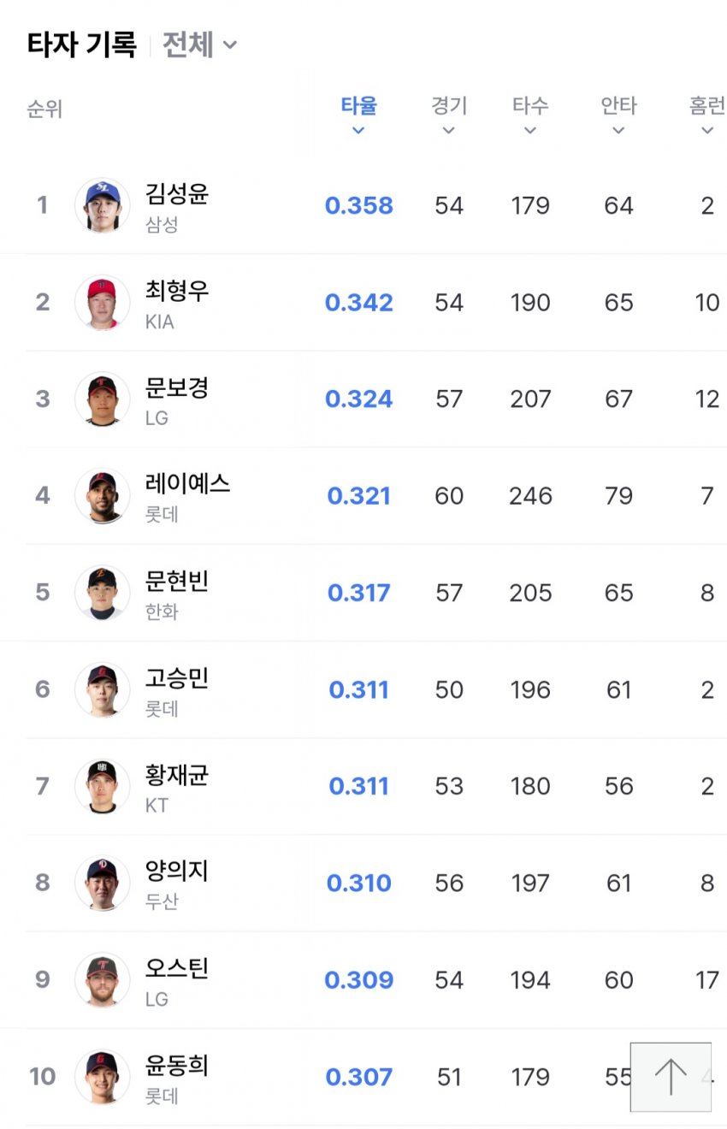Sort by 타율 column header
Screen dimensions: 727x1129
[x=358, y=114]
